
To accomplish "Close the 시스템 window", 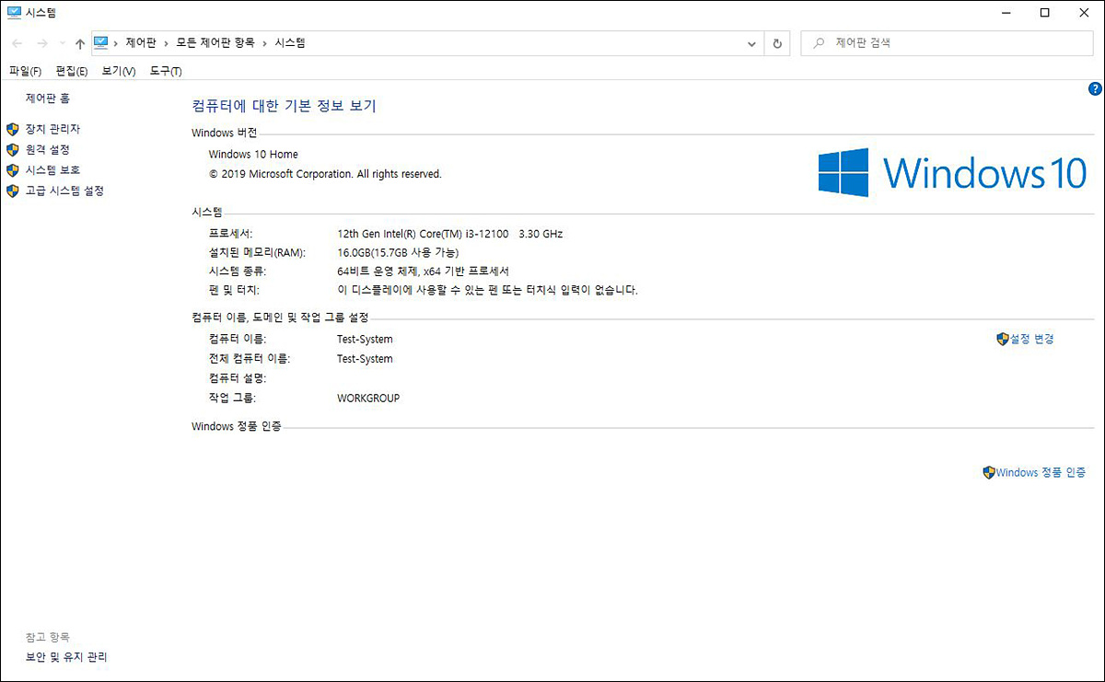I will 1084,13.
